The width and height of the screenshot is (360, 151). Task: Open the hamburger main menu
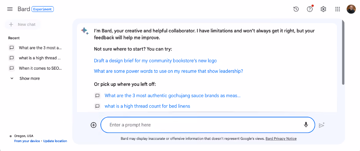tap(10, 9)
